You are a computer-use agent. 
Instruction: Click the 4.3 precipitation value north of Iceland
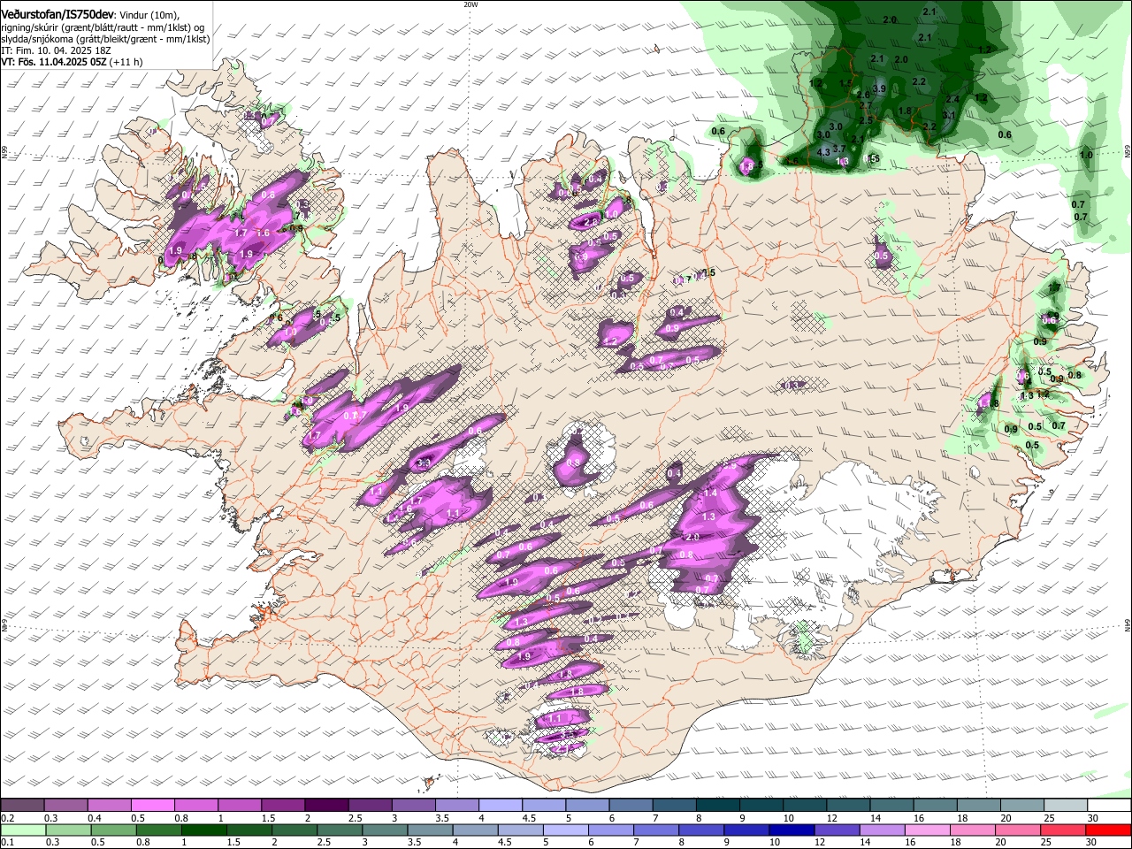pyautogui.click(x=823, y=152)
